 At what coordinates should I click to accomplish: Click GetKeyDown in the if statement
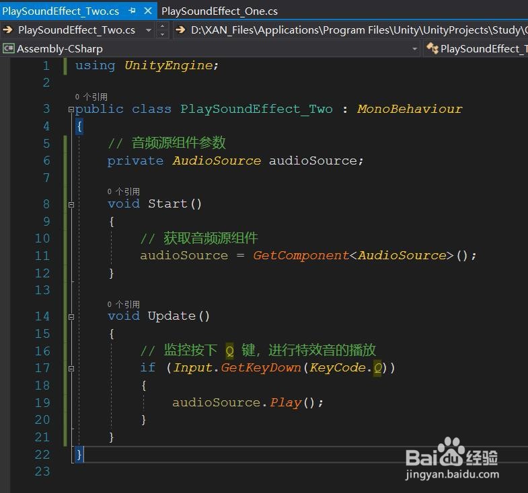(x=261, y=367)
